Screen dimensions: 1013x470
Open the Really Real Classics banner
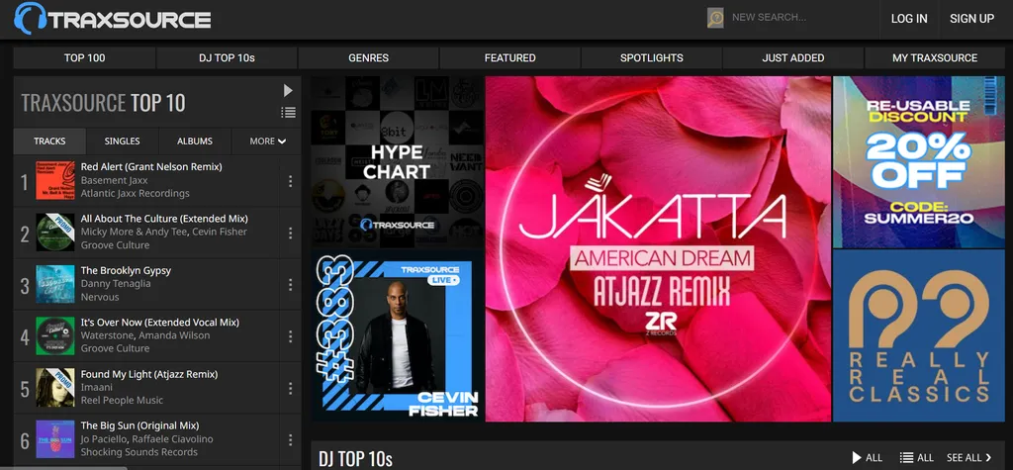point(919,336)
